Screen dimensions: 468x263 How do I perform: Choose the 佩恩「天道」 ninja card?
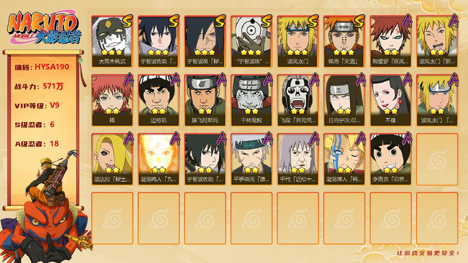click(344, 42)
